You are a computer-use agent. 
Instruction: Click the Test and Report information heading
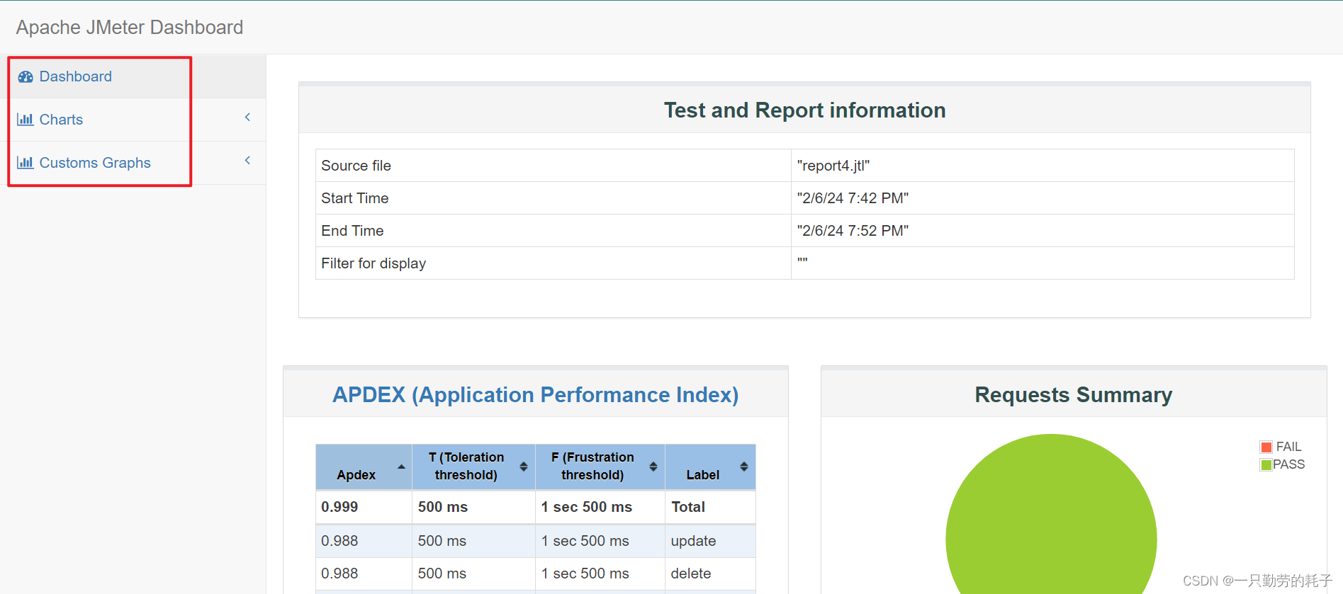click(804, 110)
